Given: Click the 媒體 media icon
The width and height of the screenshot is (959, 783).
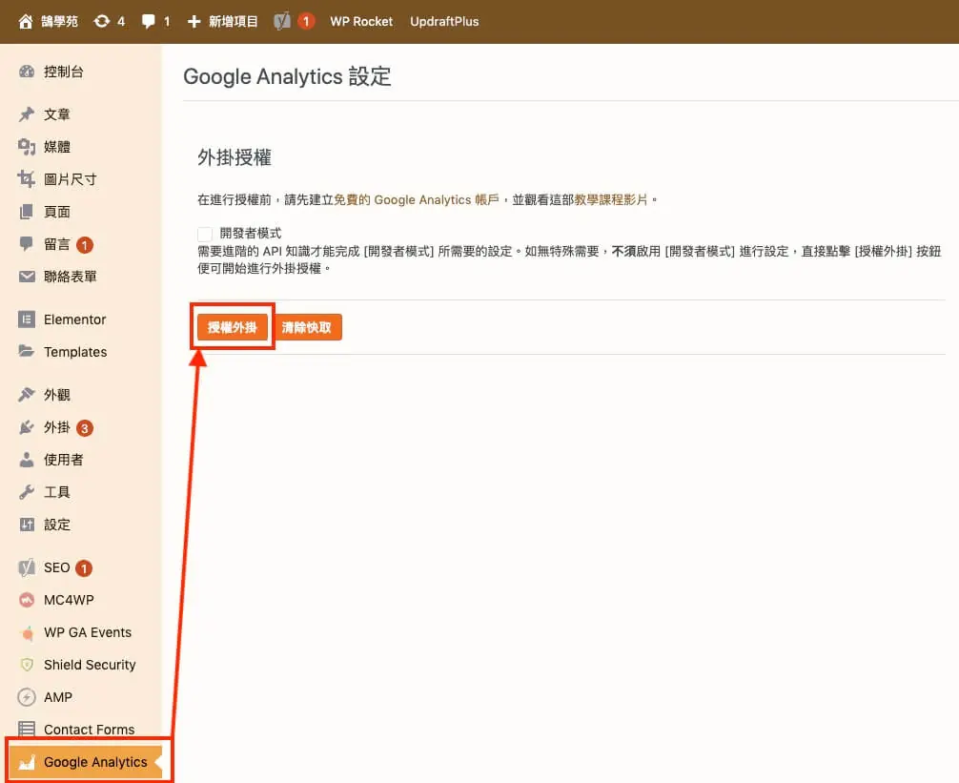Looking at the screenshot, I should [27, 147].
